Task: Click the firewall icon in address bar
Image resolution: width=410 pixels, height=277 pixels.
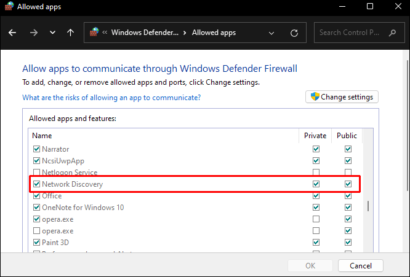Action: 94,33
